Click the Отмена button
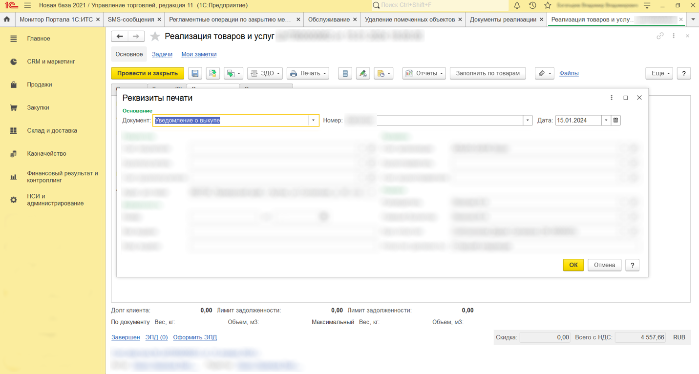 [604, 265]
